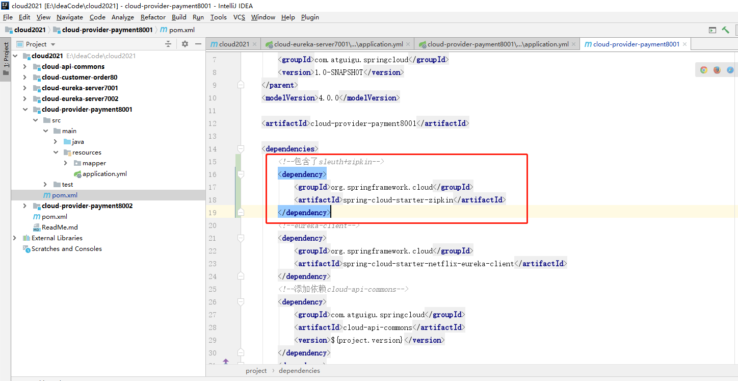Open the Plugin menu
The height and width of the screenshot is (381, 738).
310,17
